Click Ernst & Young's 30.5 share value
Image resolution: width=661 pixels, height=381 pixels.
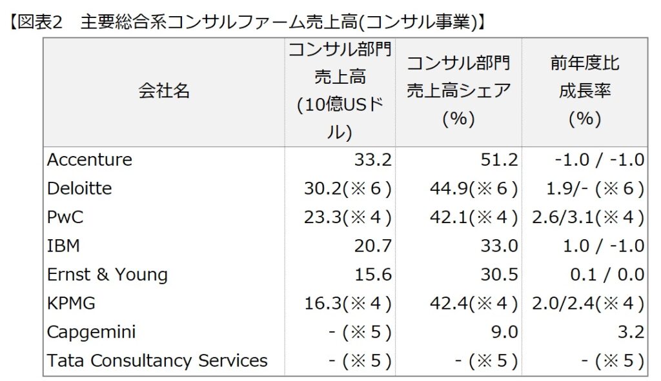[499, 275]
